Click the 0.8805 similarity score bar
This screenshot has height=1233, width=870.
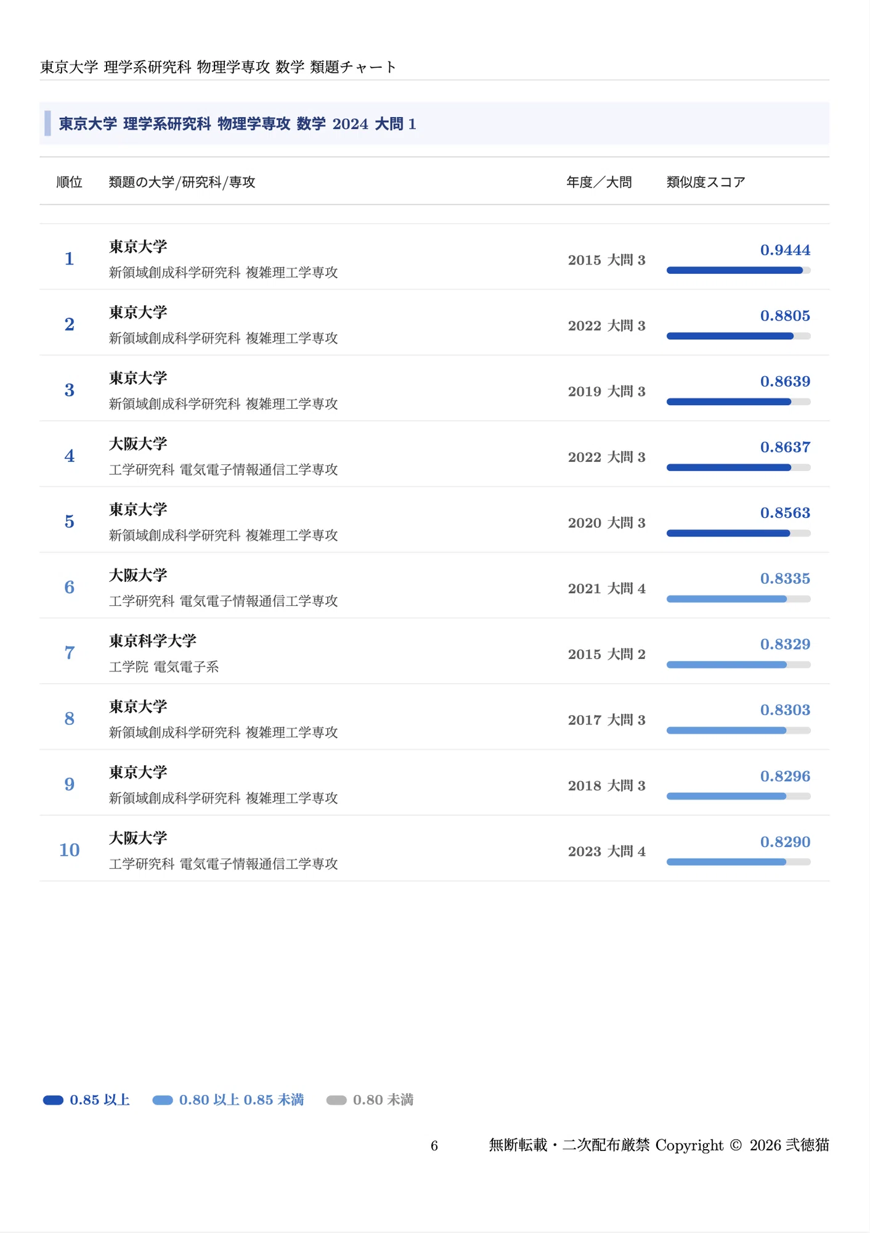pyautogui.click(x=738, y=336)
